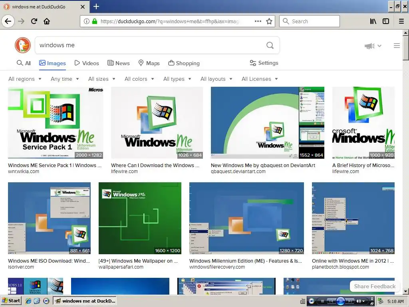Click the page scrollbar down arrow

[x=405, y=291]
